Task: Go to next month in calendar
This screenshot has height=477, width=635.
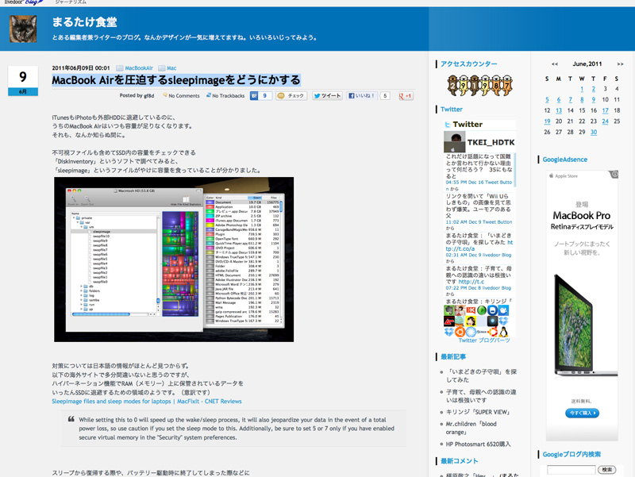Action: click(620, 64)
